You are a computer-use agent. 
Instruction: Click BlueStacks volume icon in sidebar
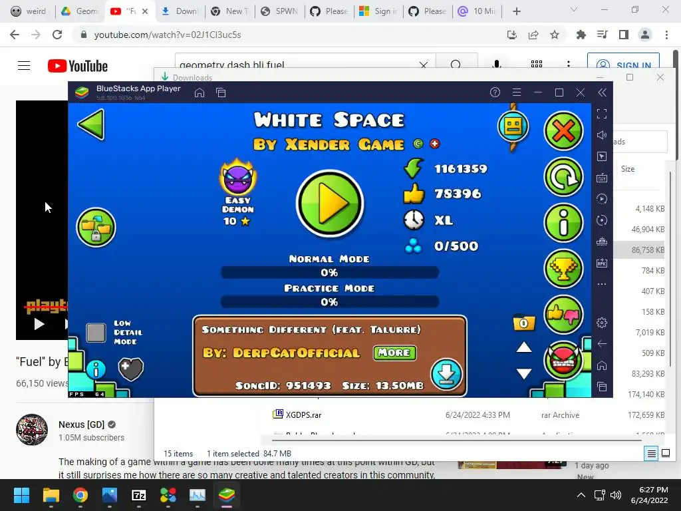pyautogui.click(x=602, y=135)
